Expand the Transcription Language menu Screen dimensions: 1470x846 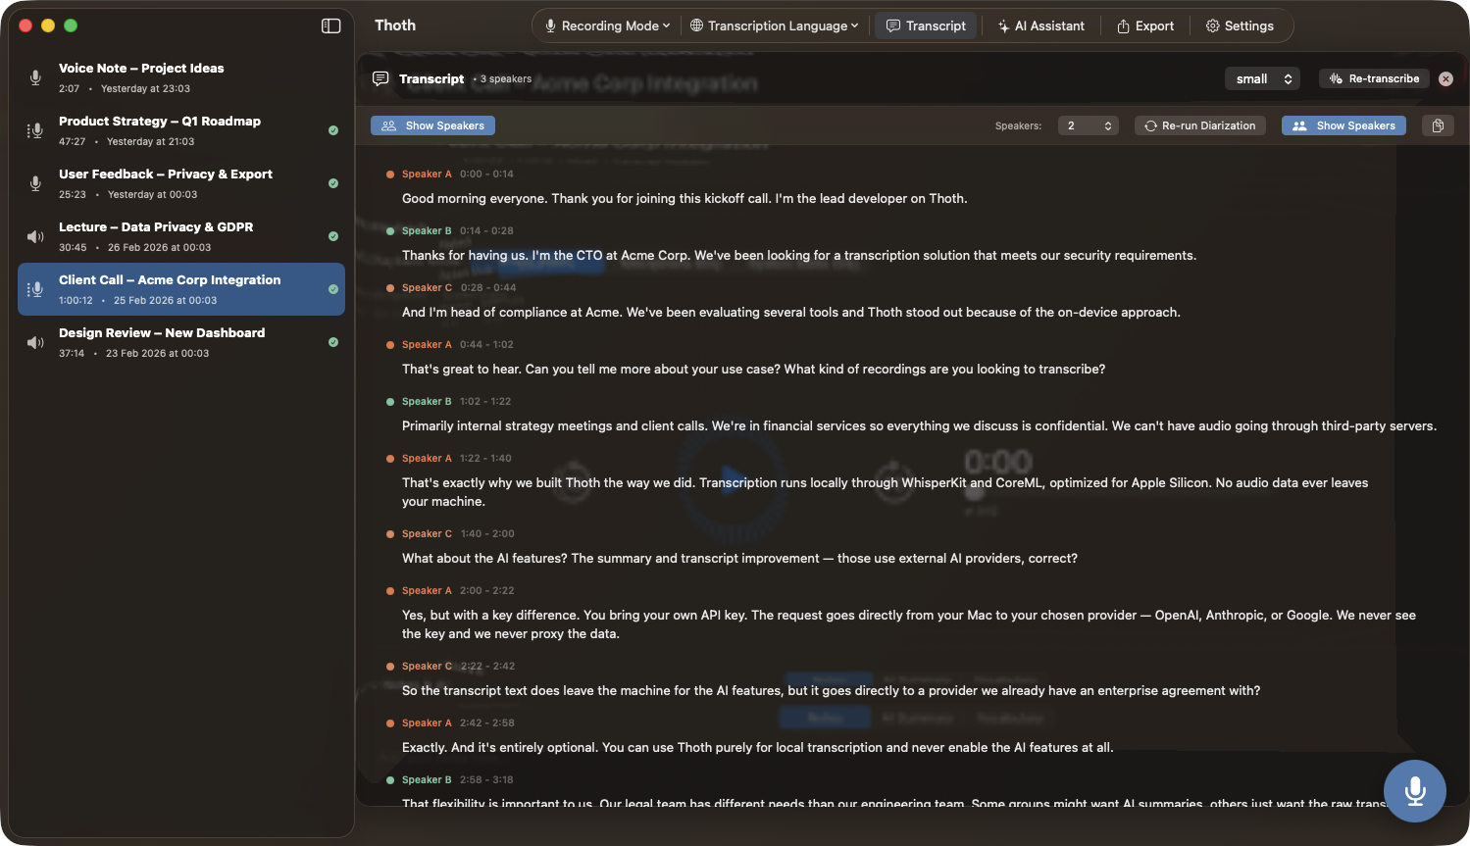click(774, 25)
